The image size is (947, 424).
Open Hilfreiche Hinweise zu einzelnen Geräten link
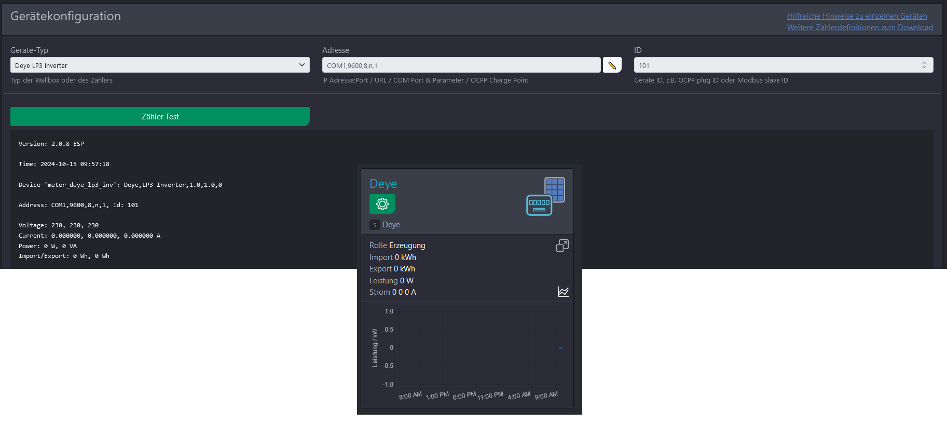coord(857,16)
